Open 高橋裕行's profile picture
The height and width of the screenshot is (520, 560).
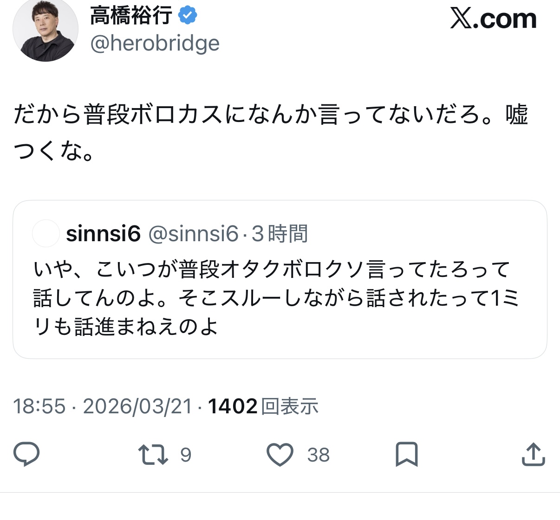pyautogui.click(x=46, y=30)
